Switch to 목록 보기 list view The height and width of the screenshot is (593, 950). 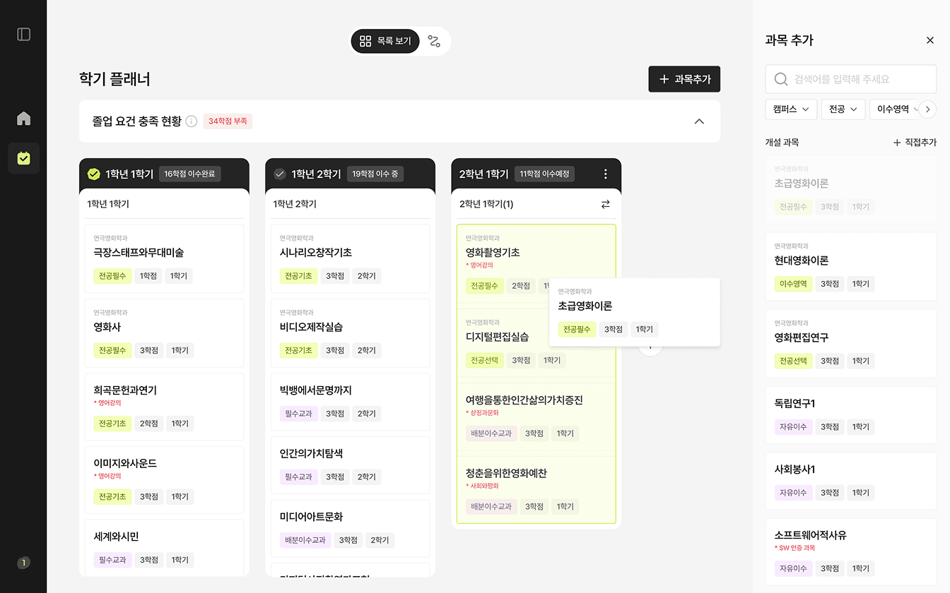(385, 41)
